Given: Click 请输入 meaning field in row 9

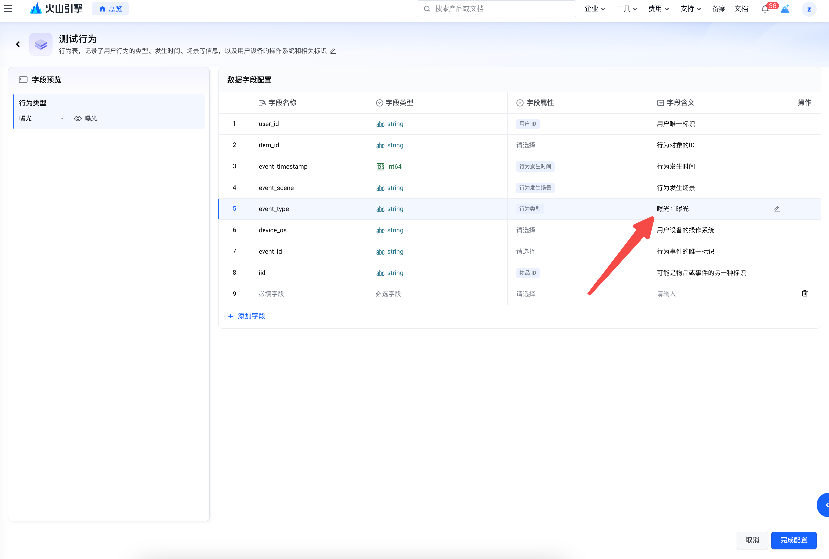Looking at the screenshot, I should pos(666,294).
